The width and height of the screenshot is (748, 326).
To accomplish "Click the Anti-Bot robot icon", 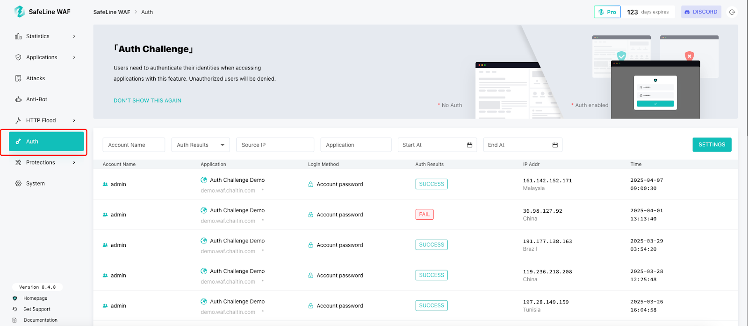I will (x=18, y=99).
